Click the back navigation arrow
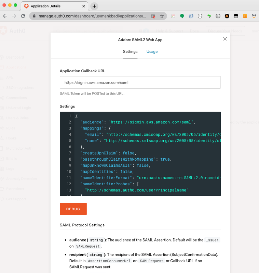Image resolution: width=259 pixels, height=274 pixels. pos(5,16)
